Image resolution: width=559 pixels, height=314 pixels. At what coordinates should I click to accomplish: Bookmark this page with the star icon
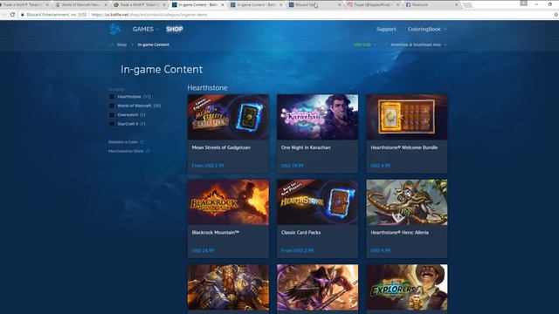click(x=556, y=15)
